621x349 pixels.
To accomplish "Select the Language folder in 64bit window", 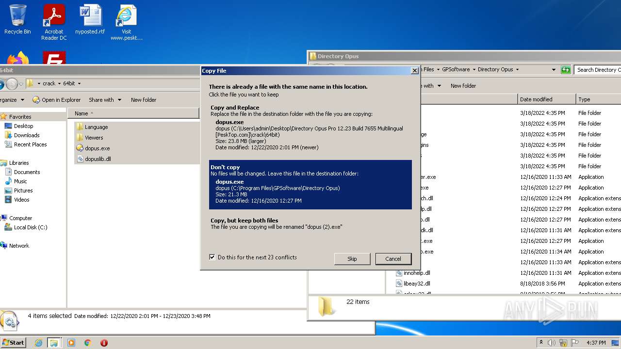I will click(96, 127).
